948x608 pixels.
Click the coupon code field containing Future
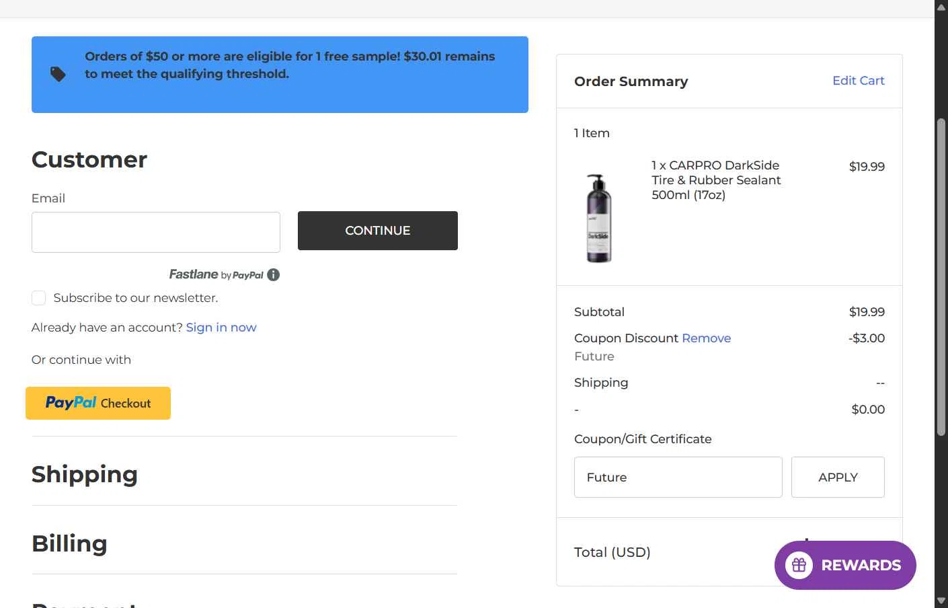(x=678, y=478)
